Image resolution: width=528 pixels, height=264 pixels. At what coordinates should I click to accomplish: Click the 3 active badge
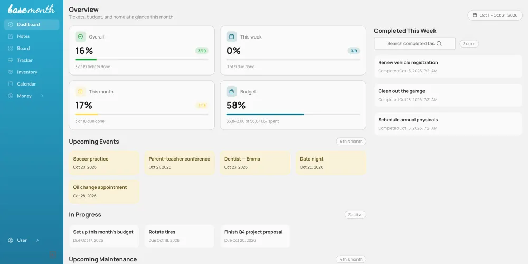(x=355, y=215)
